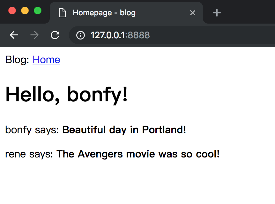Viewport: 275px width, 204px height.
Task: Close the Homepage - blog tab
Action: pyautogui.click(x=192, y=13)
